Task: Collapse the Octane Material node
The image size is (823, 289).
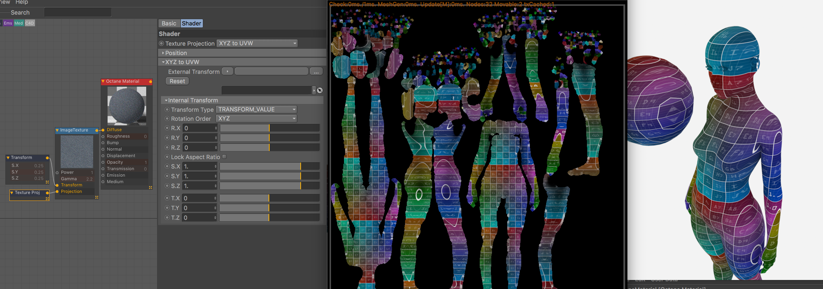Action: click(103, 82)
